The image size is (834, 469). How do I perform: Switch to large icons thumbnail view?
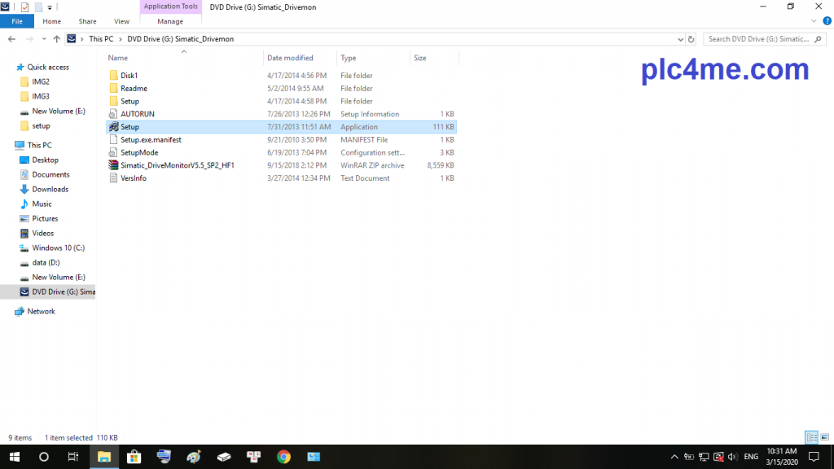824,437
